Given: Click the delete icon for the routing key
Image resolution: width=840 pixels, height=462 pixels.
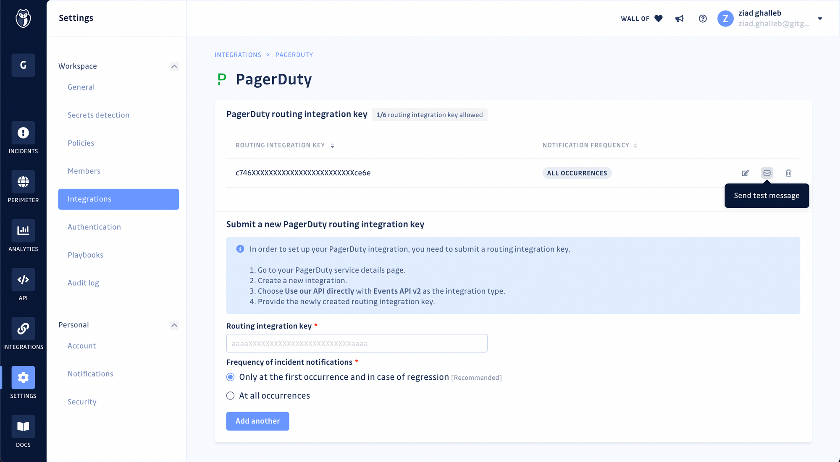Looking at the screenshot, I should point(789,173).
